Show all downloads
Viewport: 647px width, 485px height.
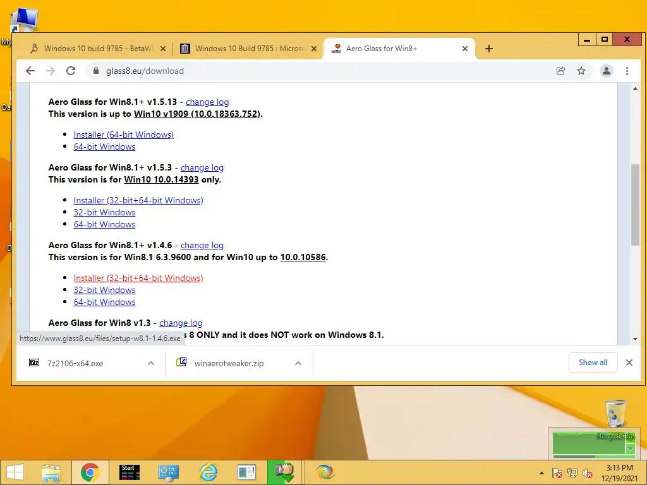(593, 362)
